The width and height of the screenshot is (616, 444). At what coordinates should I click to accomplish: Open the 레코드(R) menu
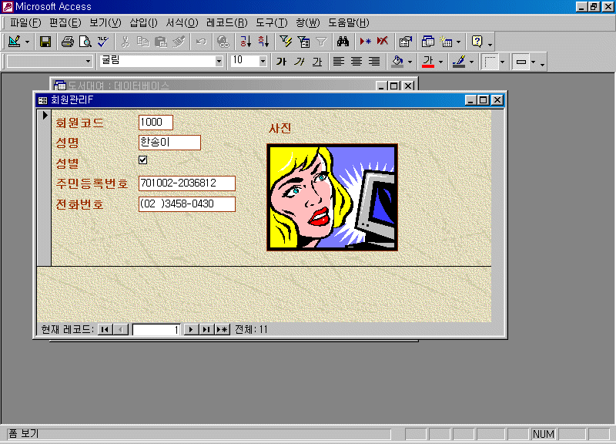click(226, 23)
